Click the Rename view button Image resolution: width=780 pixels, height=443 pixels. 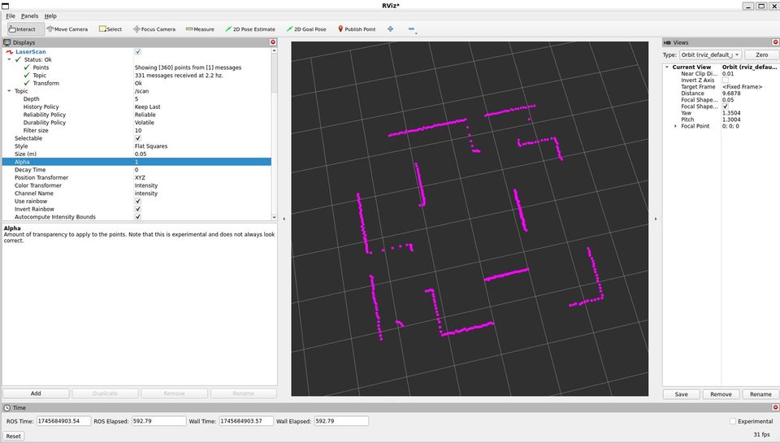point(760,394)
